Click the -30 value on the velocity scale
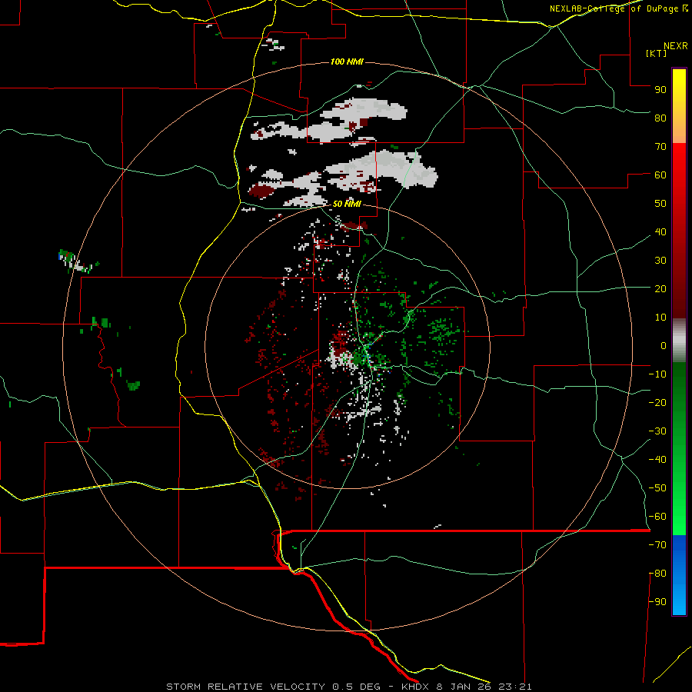This screenshot has width=692, height=692. 657,431
